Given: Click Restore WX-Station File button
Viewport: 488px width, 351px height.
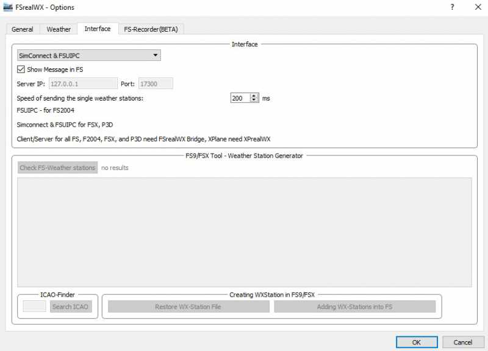Looking at the screenshot, I should click(x=188, y=307).
